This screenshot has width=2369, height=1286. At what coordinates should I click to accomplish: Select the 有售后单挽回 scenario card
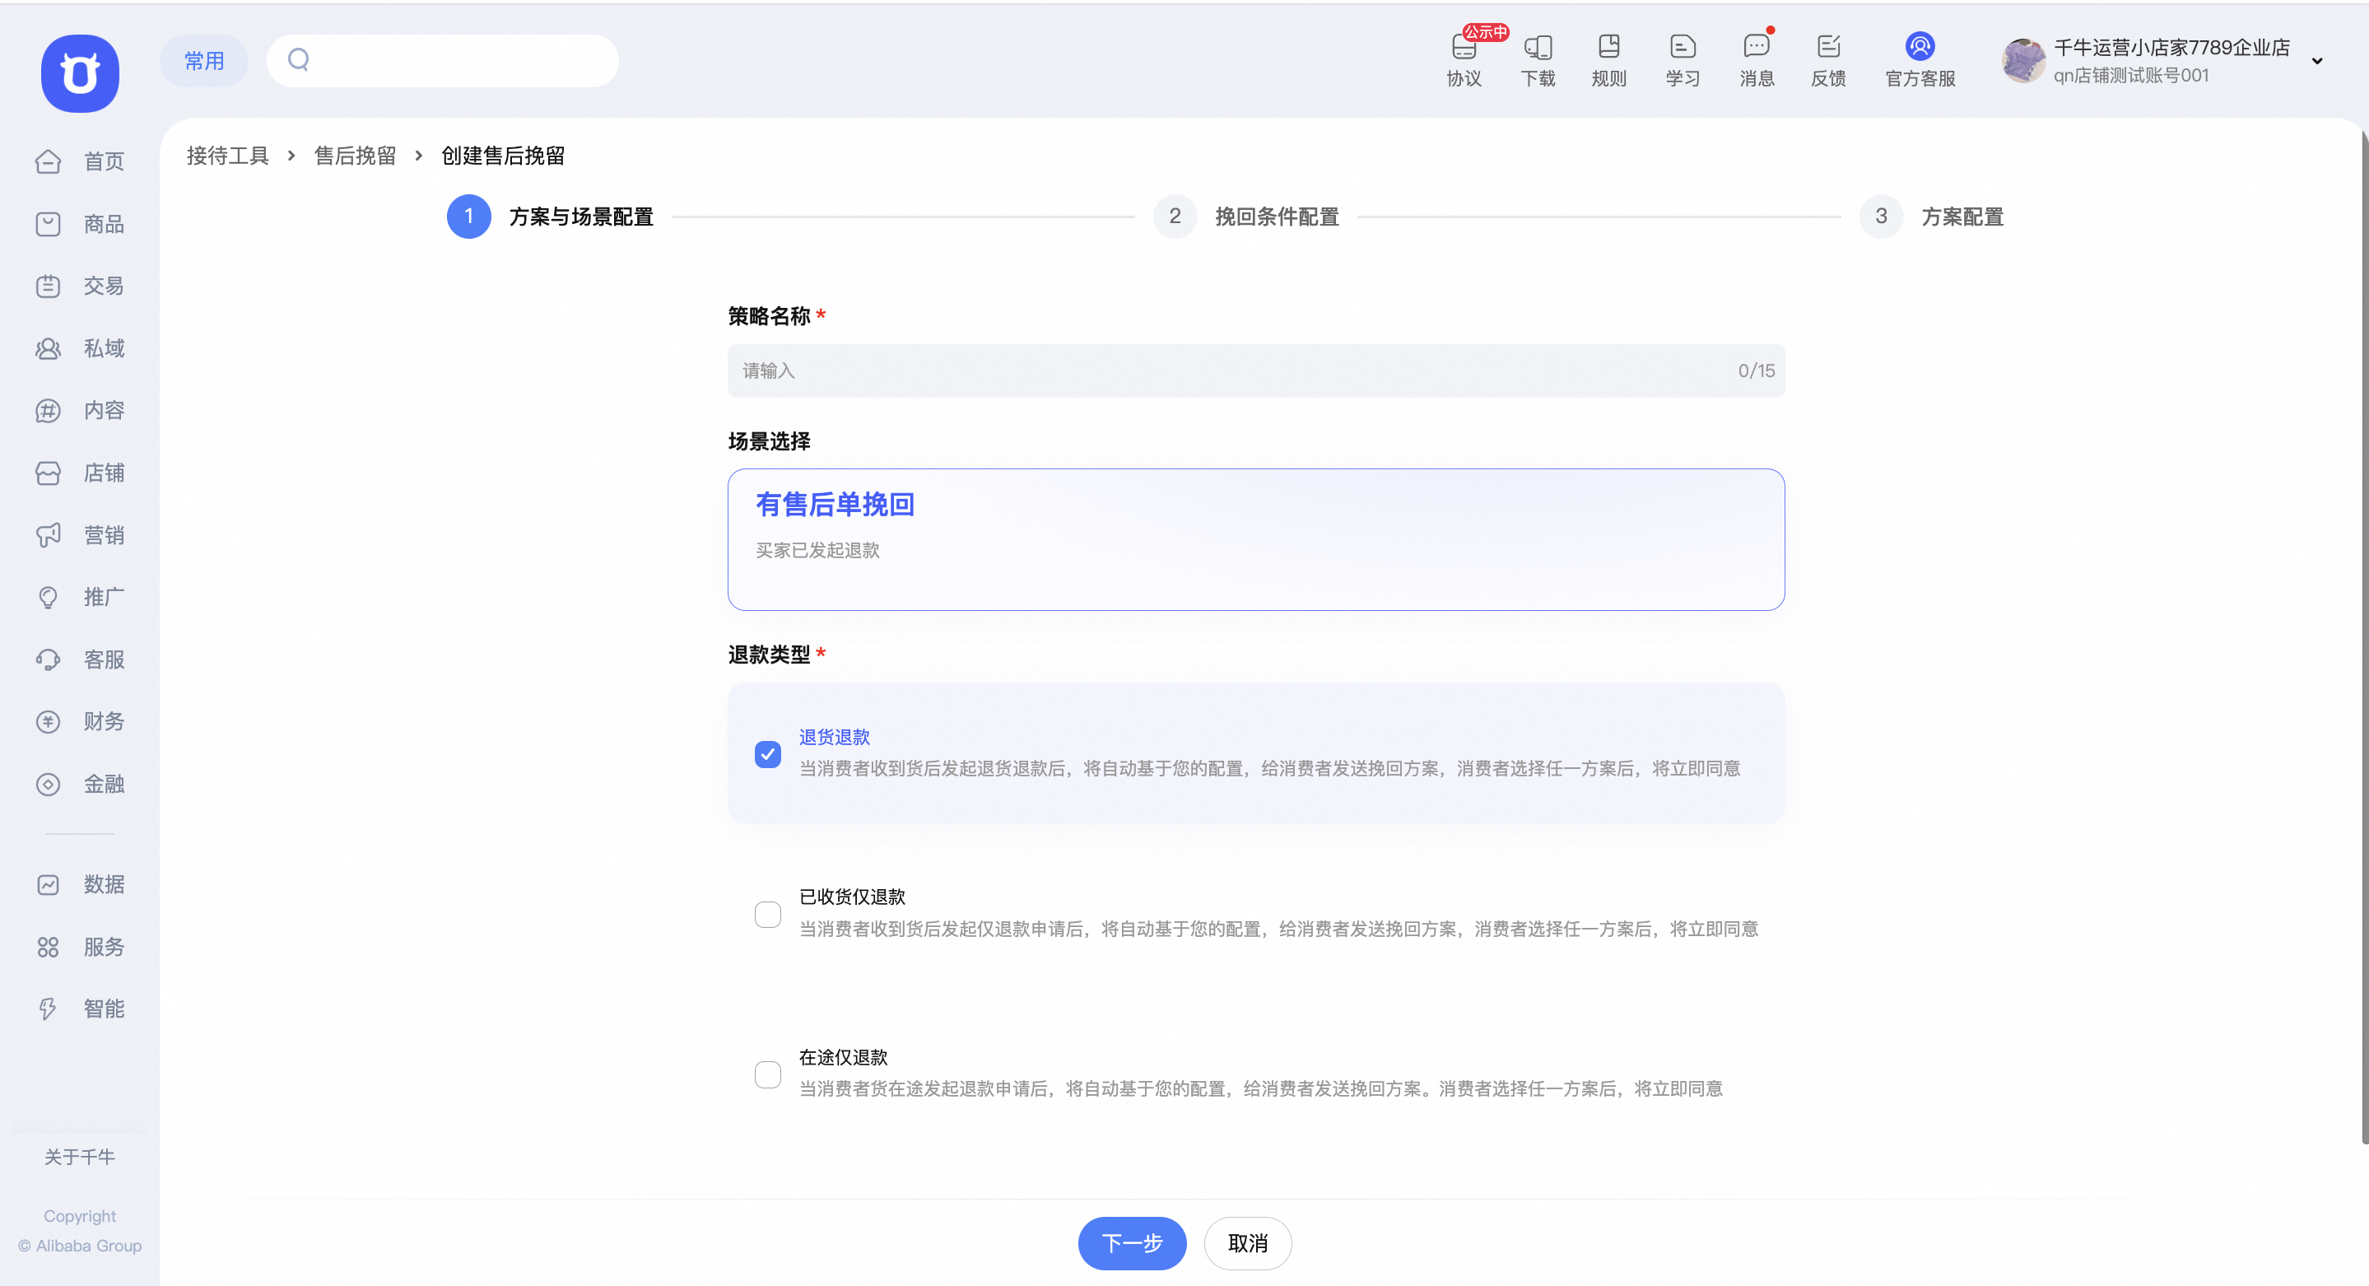[x=1255, y=539]
